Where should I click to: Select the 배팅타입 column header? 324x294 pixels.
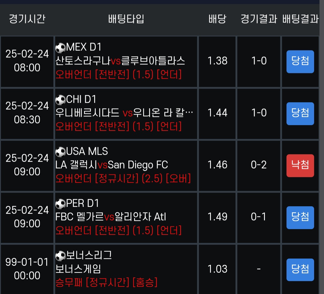click(126, 19)
